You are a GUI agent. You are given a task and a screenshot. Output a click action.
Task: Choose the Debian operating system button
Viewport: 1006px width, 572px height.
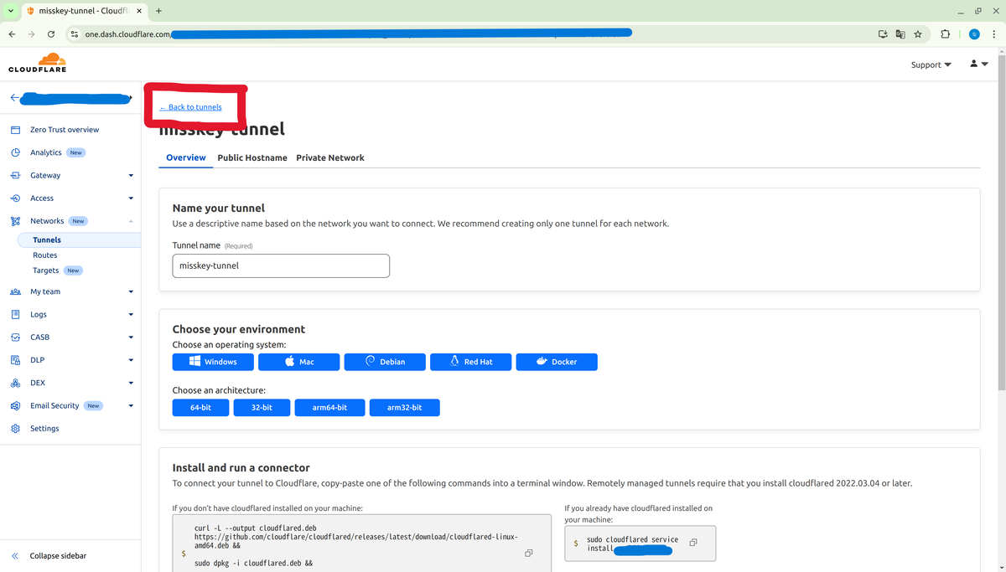click(385, 362)
